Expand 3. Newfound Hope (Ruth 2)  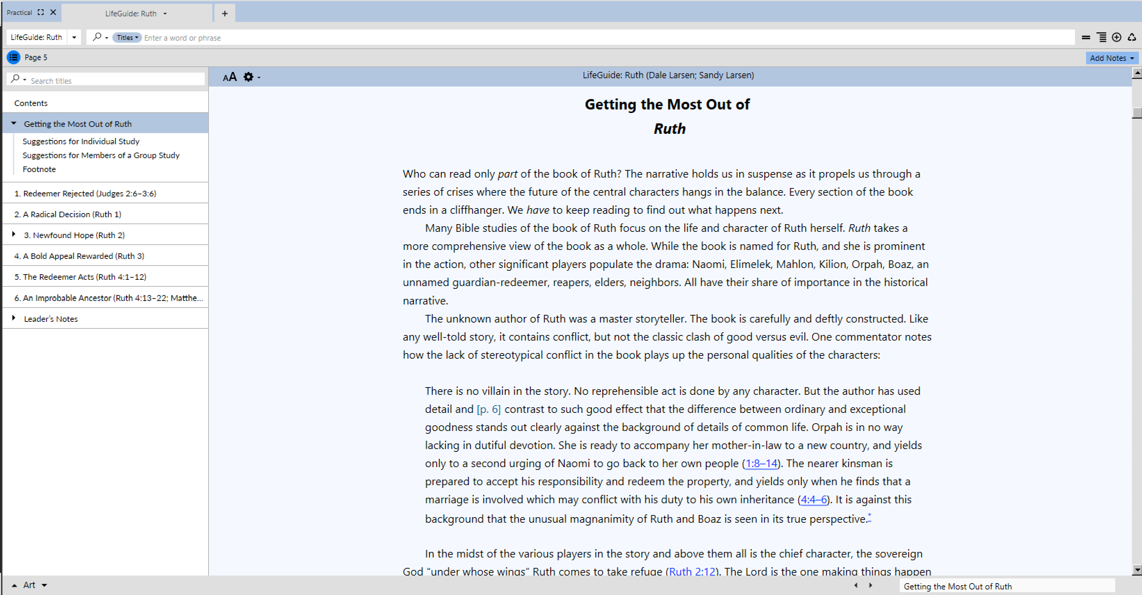coord(14,234)
